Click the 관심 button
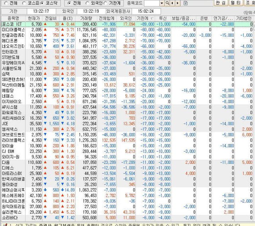The width and height of the screenshot is (255, 226). coord(221,3)
